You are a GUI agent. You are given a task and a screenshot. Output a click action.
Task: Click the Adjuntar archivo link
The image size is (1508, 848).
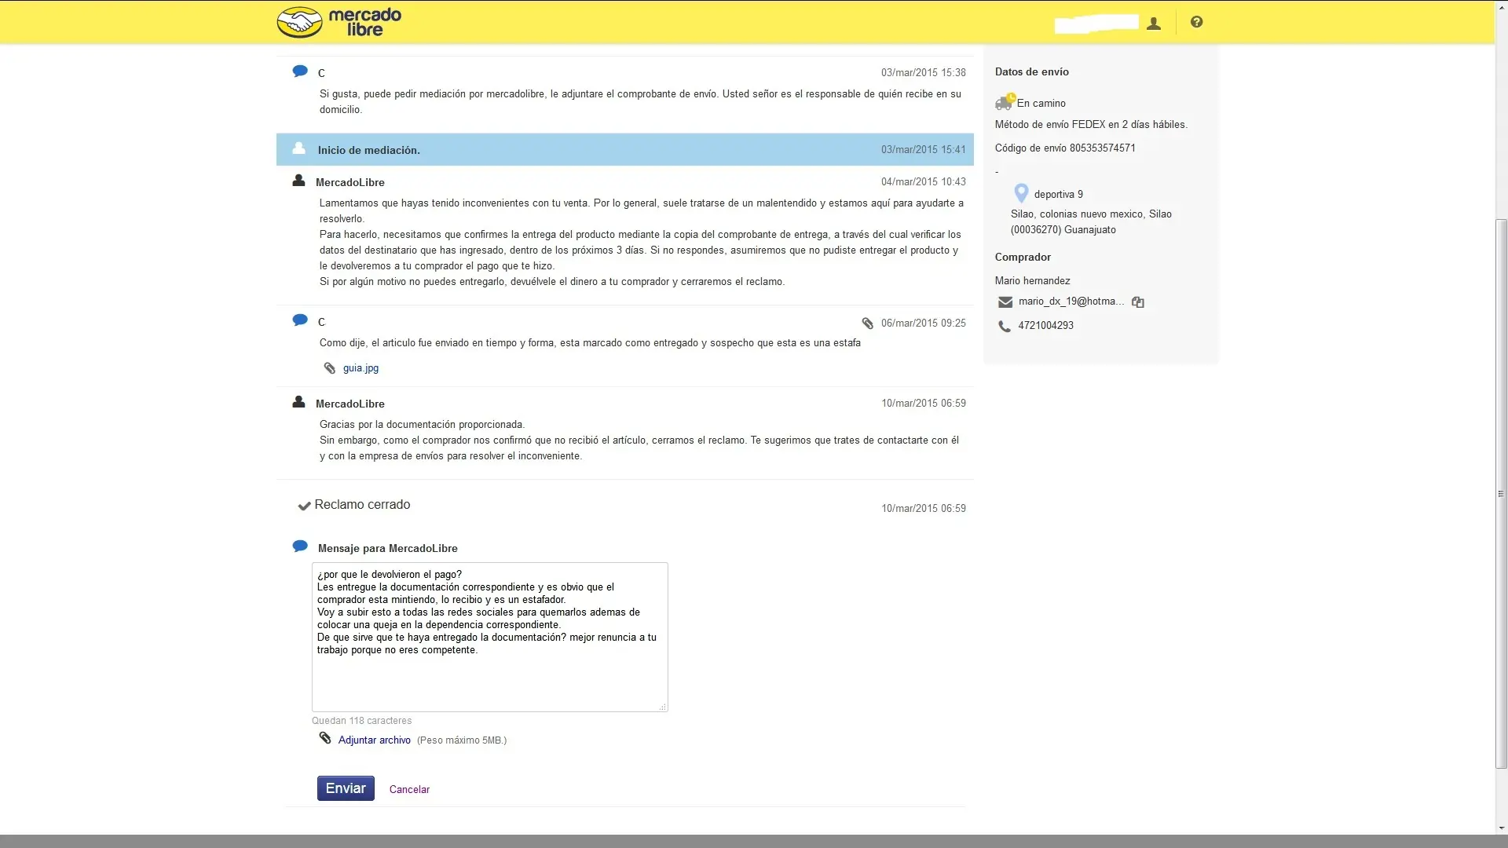click(x=374, y=740)
